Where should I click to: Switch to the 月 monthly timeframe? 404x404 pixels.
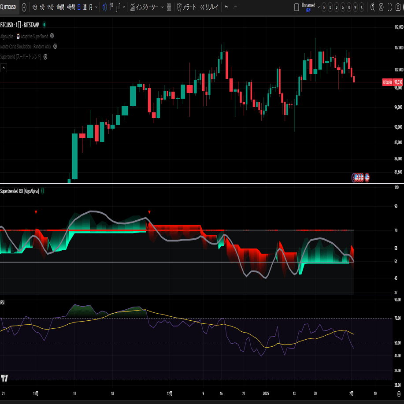90,7
